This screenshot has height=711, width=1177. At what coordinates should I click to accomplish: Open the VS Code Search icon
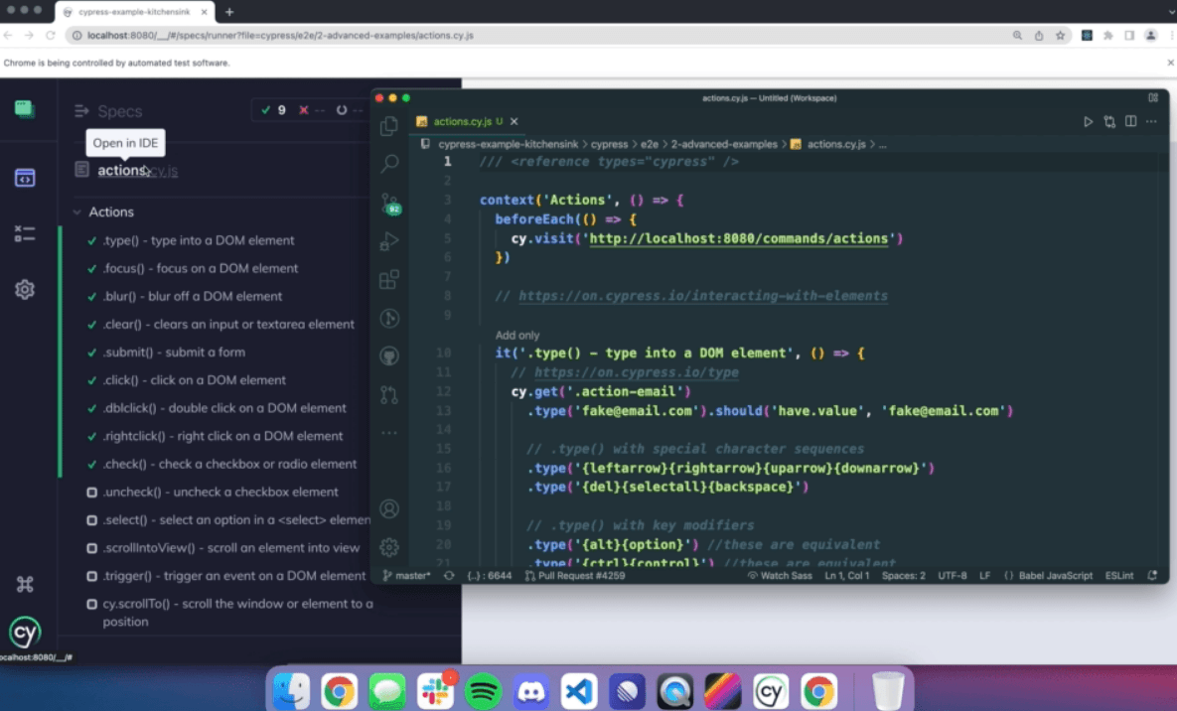click(389, 163)
